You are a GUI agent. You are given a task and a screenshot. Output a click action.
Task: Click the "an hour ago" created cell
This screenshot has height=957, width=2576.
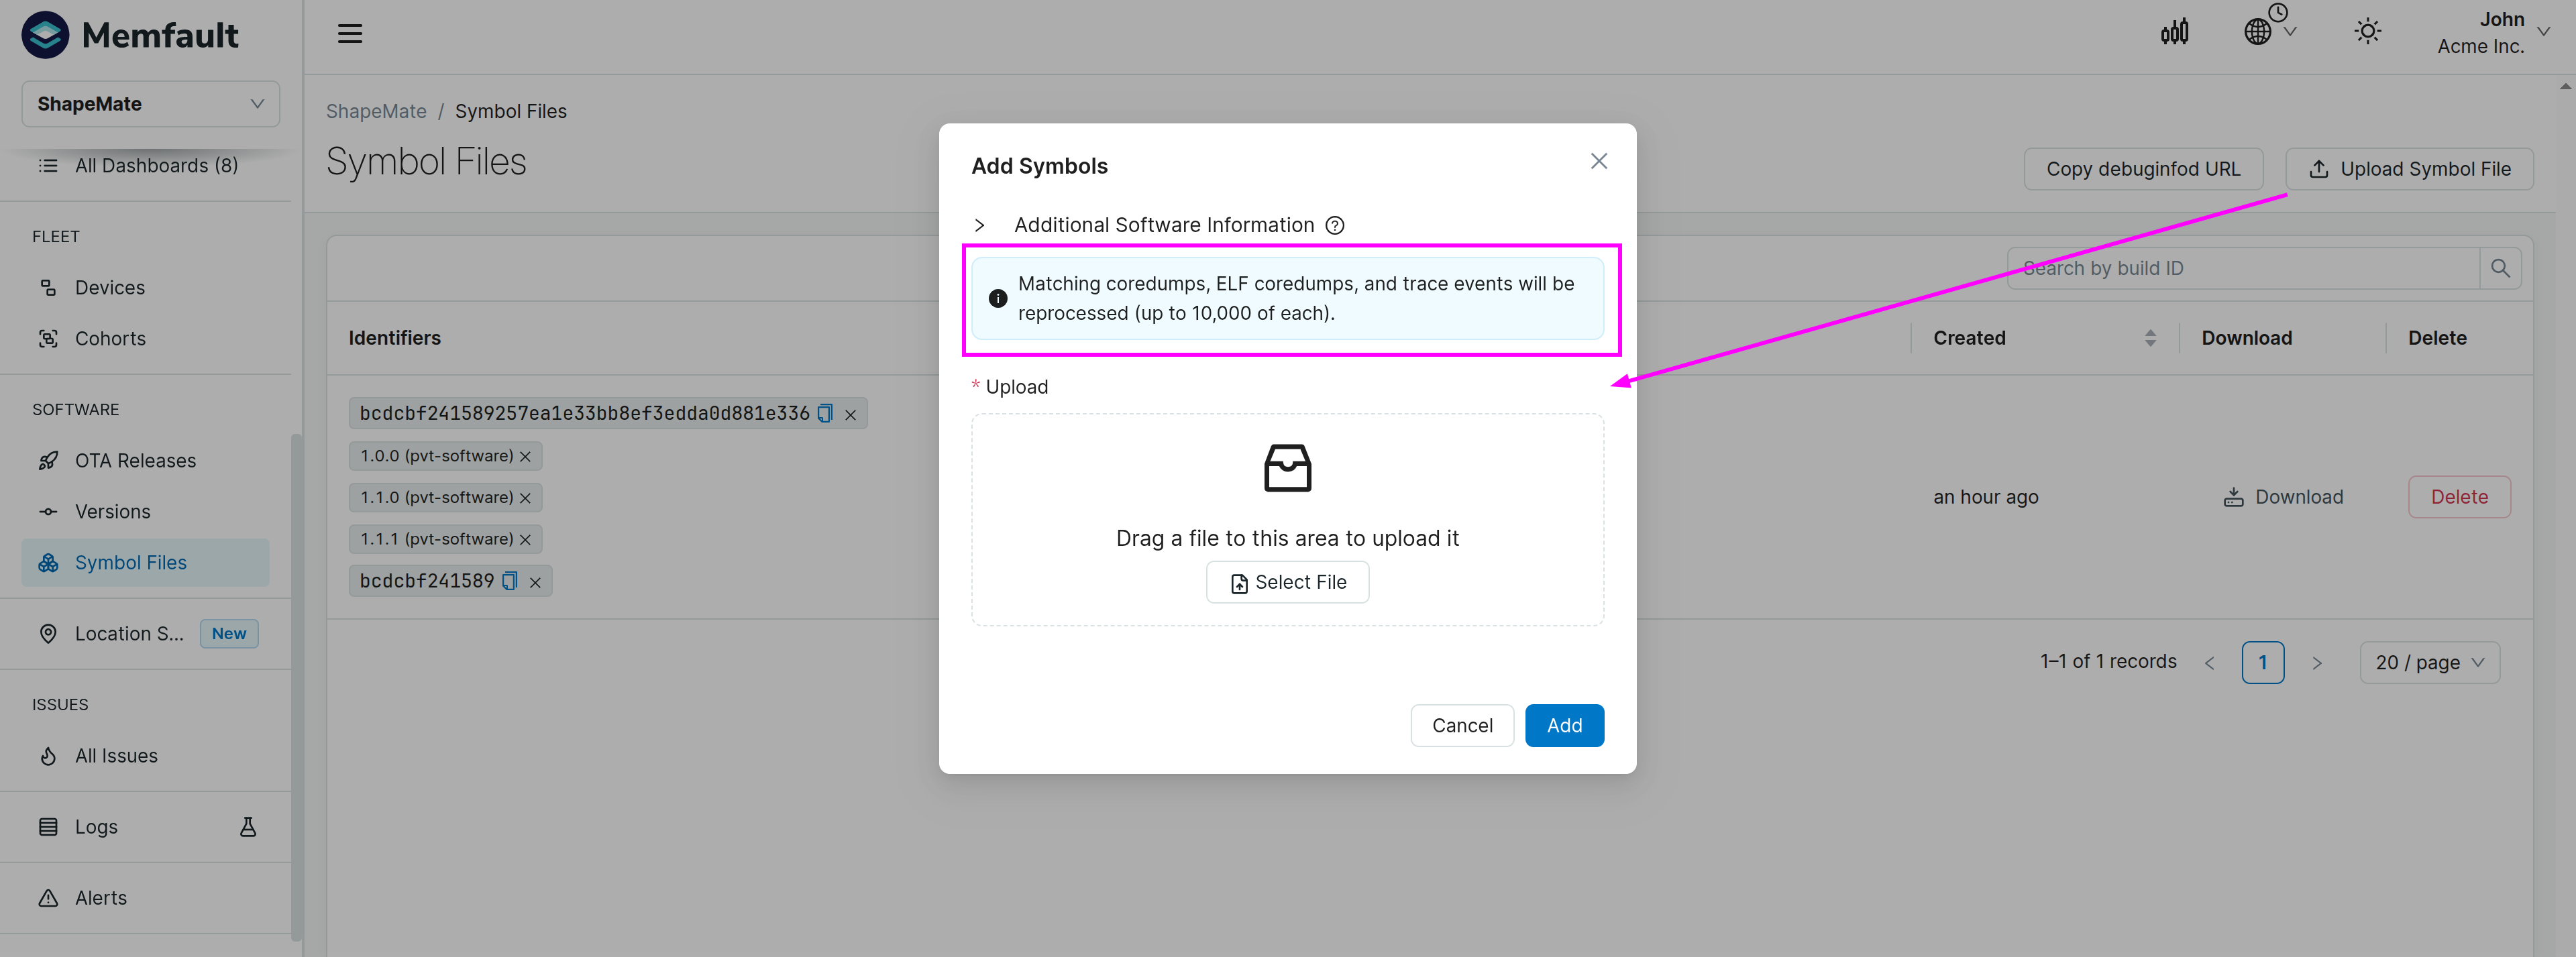coord(1985,497)
